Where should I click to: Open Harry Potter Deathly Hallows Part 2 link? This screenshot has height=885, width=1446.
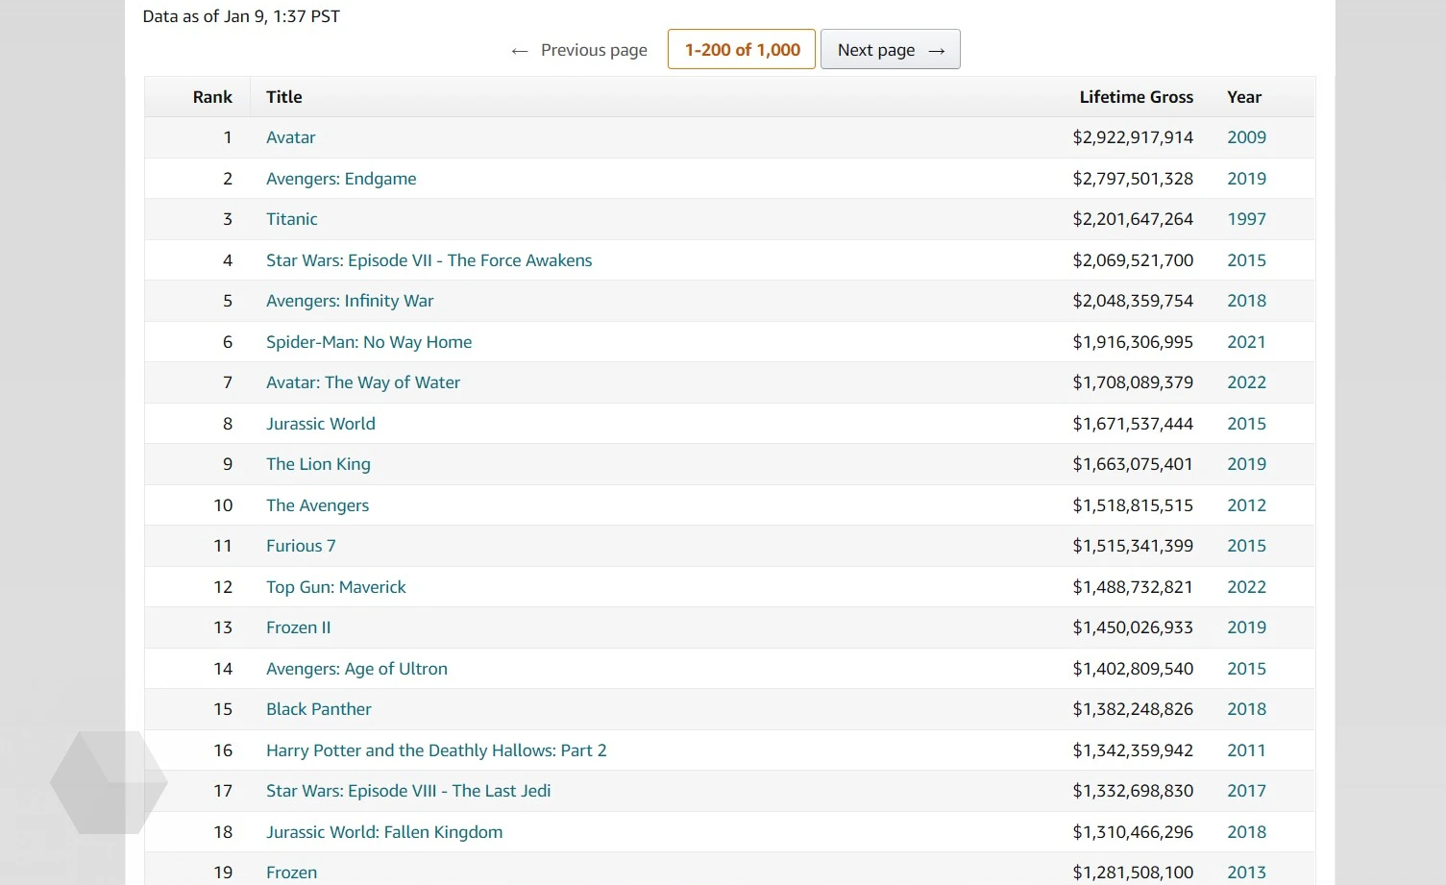click(436, 750)
